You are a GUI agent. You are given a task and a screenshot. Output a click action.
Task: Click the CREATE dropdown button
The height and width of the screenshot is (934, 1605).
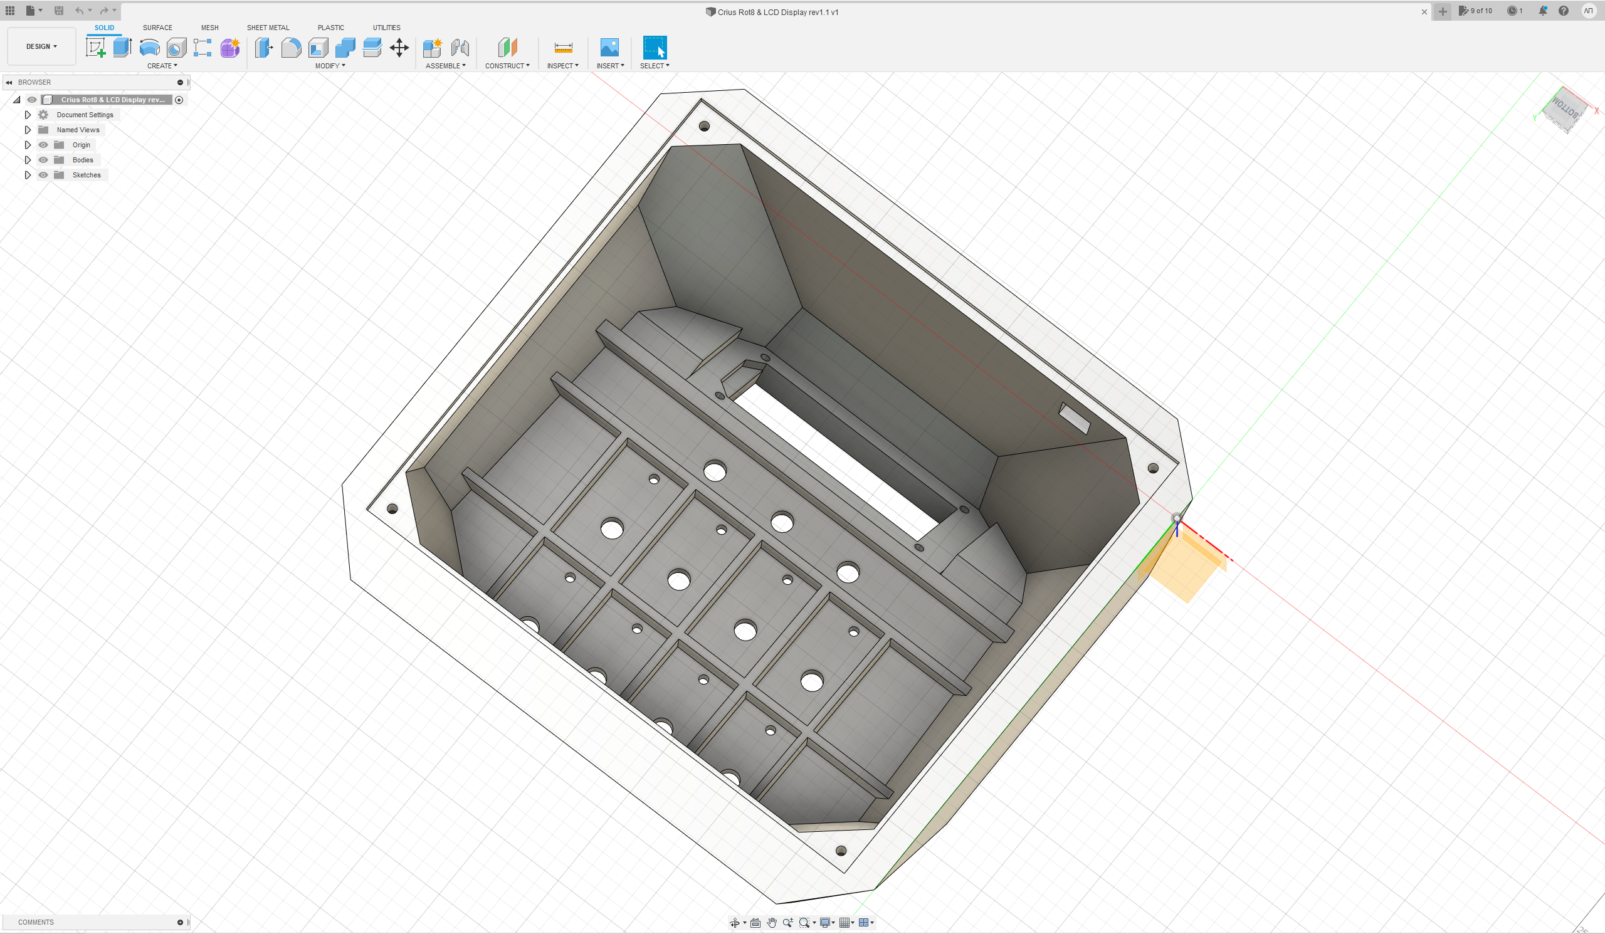(x=162, y=66)
